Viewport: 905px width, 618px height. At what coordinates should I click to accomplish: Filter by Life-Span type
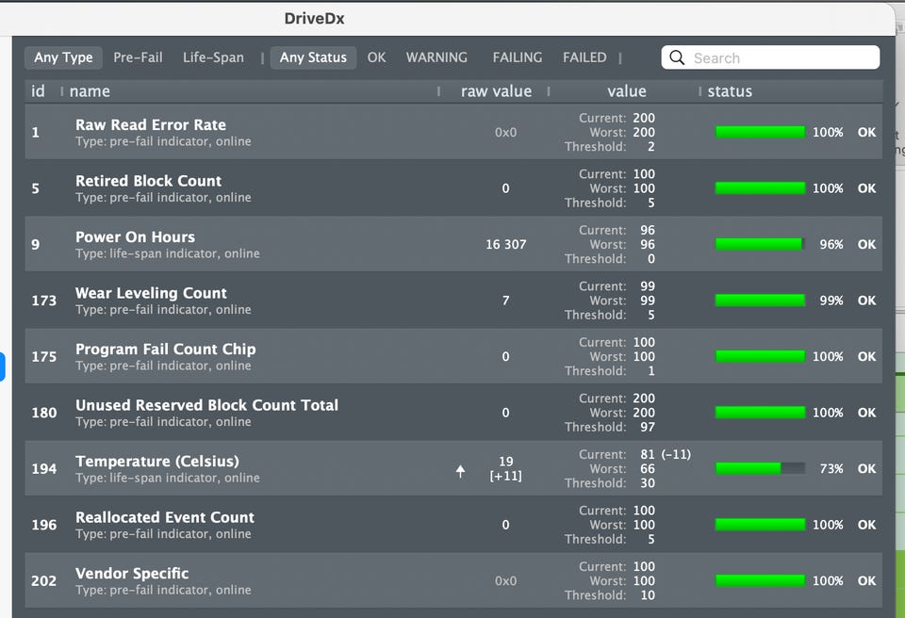point(213,57)
